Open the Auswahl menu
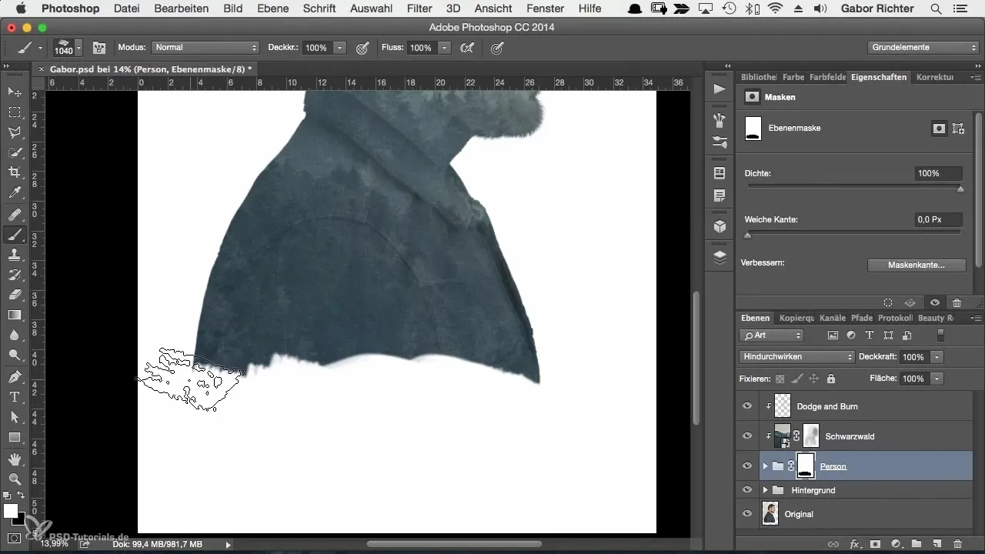 [x=372, y=8]
